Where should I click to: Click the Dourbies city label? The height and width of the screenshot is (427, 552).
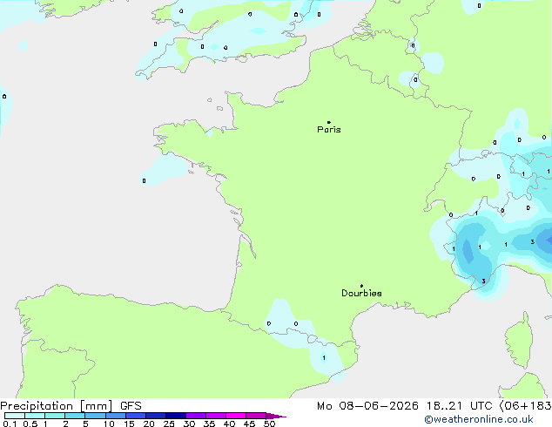point(361,293)
